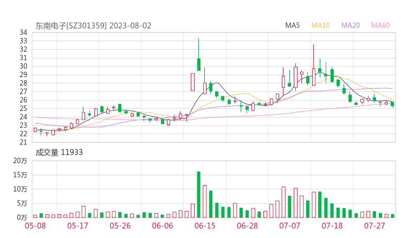The width and height of the screenshot is (401, 238).
Task: Click the 07-27 date label
Action: [374, 226]
